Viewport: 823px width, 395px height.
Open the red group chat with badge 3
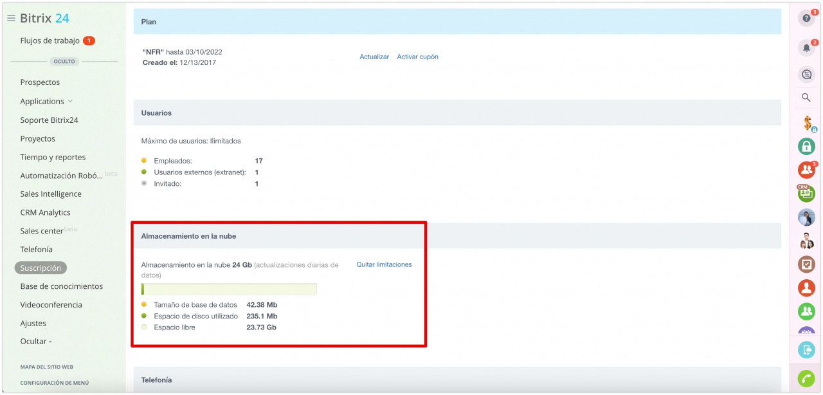(x=806, y=170)
